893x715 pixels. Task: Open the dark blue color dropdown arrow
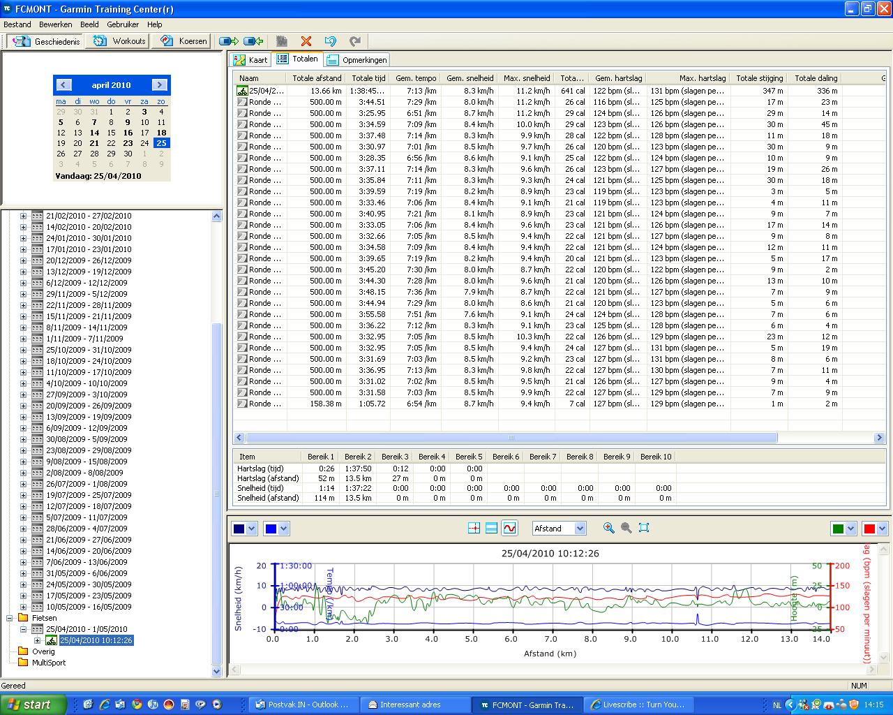pyautogui.click(x=252, y=529)
